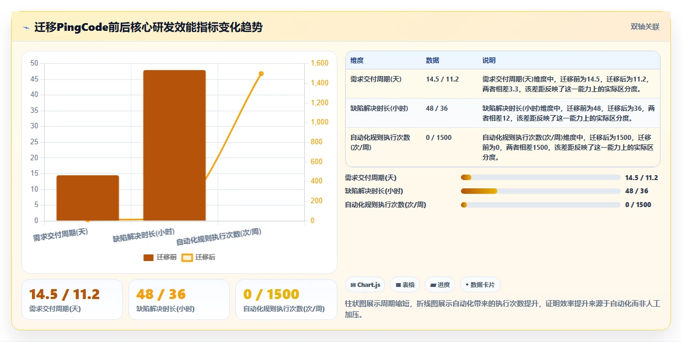Click x-axis label 缺陷解决时长(小时)
The height and width of the screenshot is (342, 682).
click(144, 235)
